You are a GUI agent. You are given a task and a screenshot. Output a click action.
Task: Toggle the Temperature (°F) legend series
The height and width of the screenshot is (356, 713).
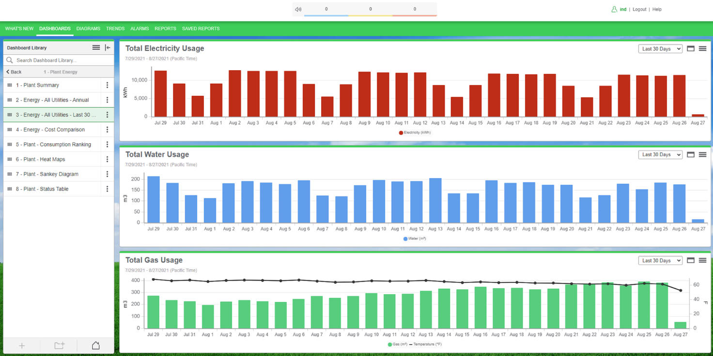pyautogui.click(x=430, y=344)
